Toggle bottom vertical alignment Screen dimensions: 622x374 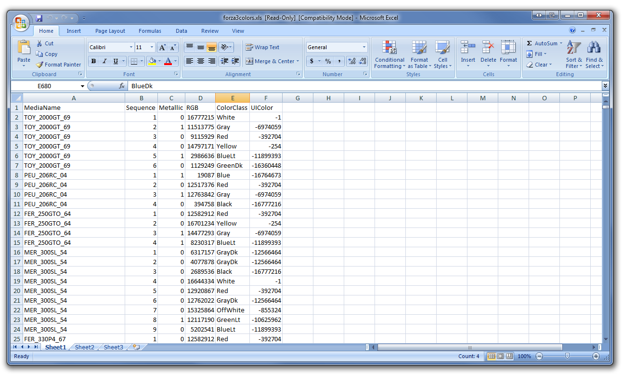[x=211, y=47]
